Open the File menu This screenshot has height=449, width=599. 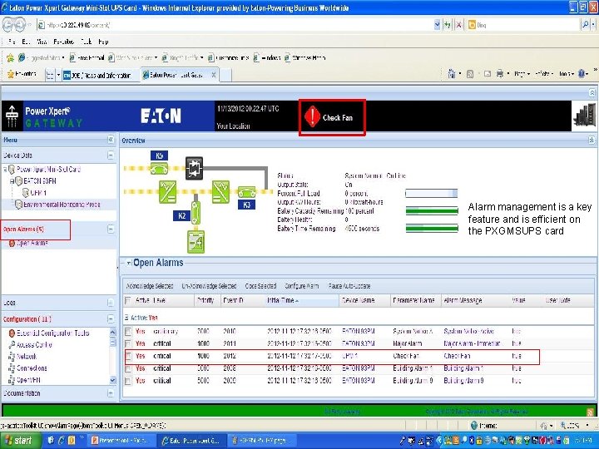coord(12,42)
